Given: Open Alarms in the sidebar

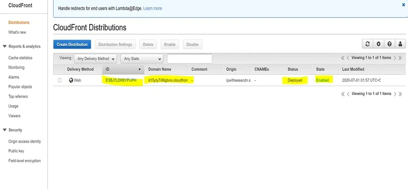Looking at the screenshot, I should (x=14, y=77).
